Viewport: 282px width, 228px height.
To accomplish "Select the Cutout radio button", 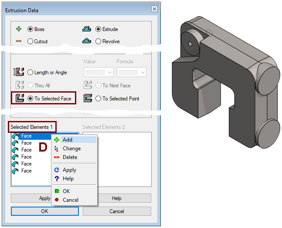I will click(x=30, y=41).
